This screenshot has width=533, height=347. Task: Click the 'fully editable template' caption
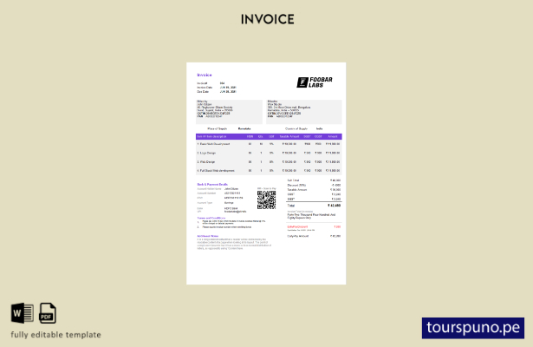(x=55, y=335)
